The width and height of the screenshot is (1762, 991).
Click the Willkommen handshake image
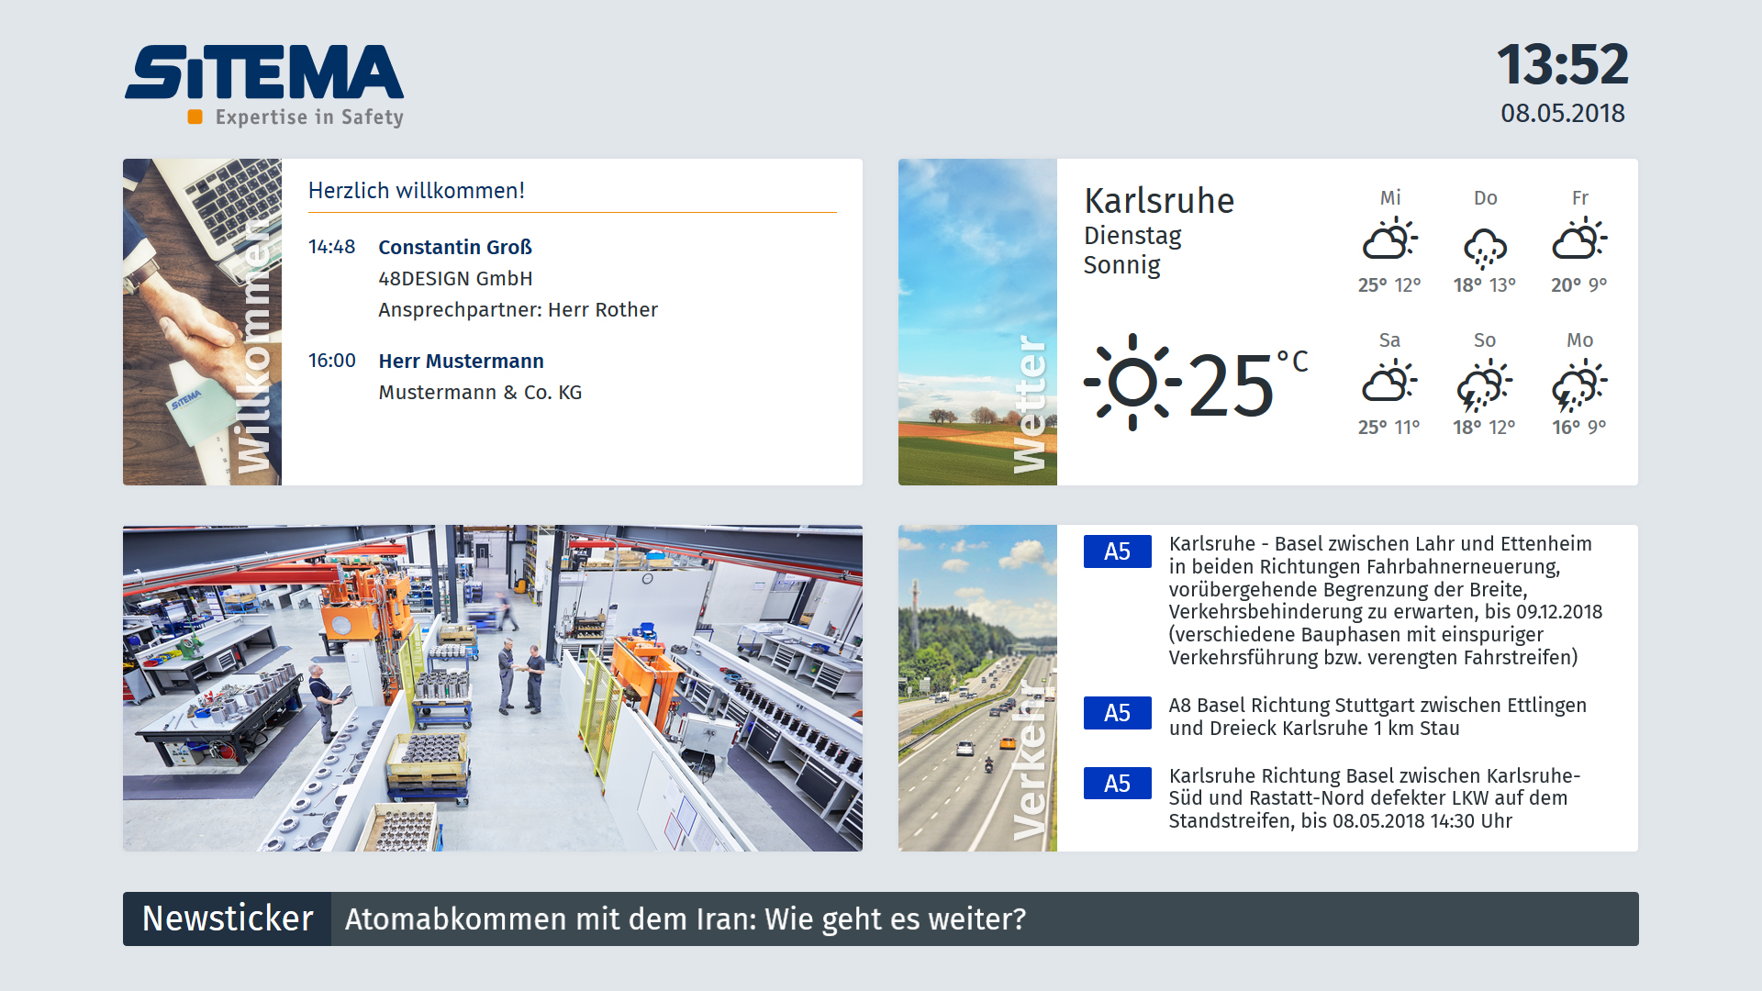pyautogui.click(x=202, y=322)
